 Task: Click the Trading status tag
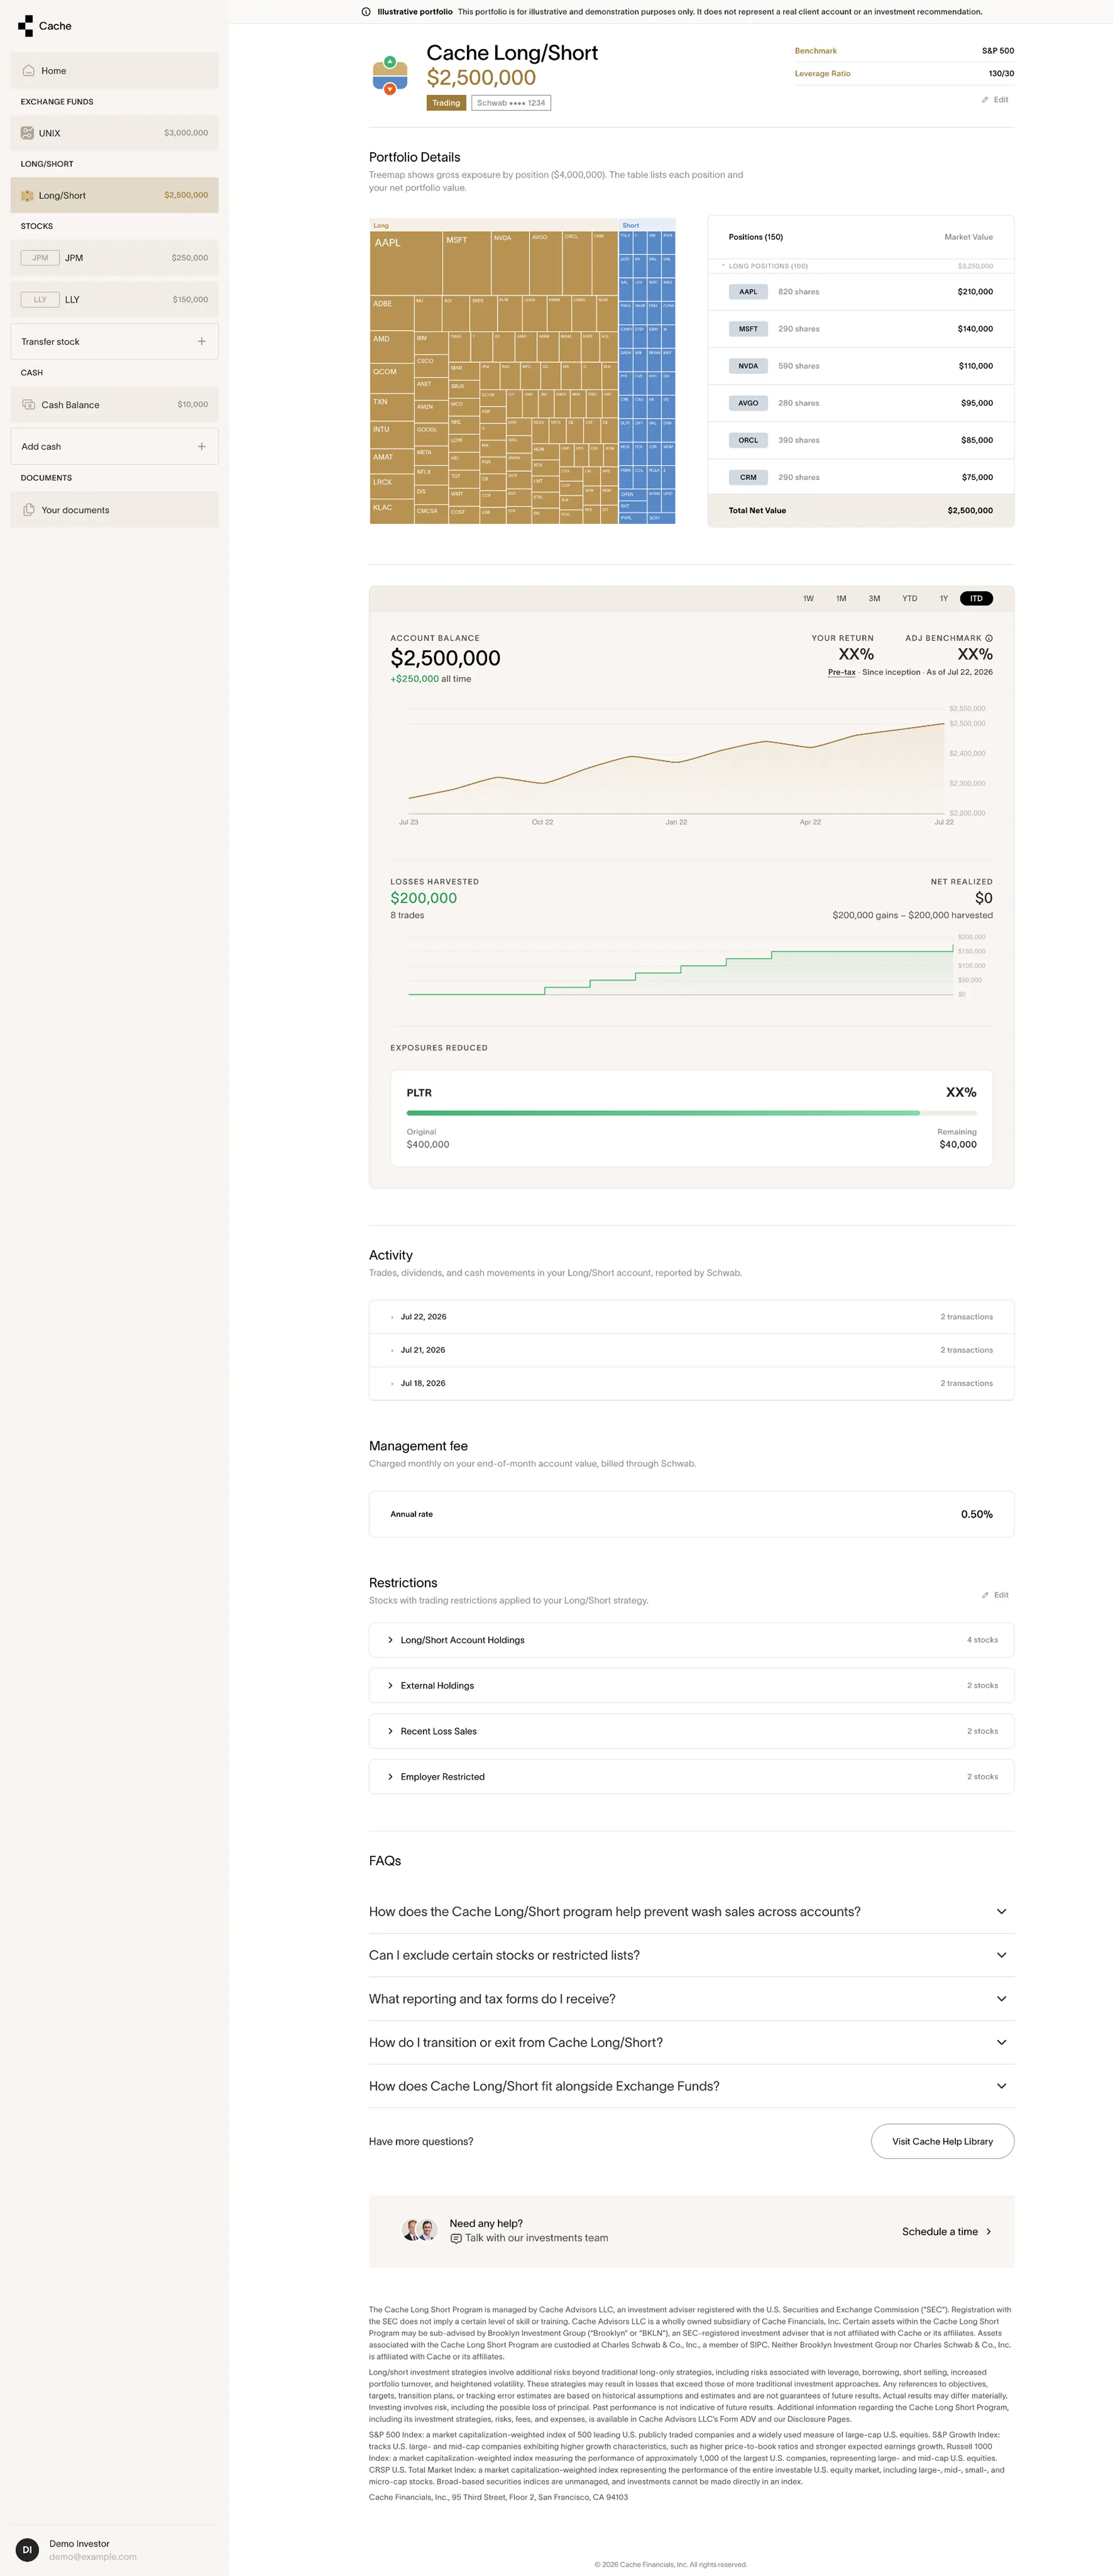pos(447,103)
